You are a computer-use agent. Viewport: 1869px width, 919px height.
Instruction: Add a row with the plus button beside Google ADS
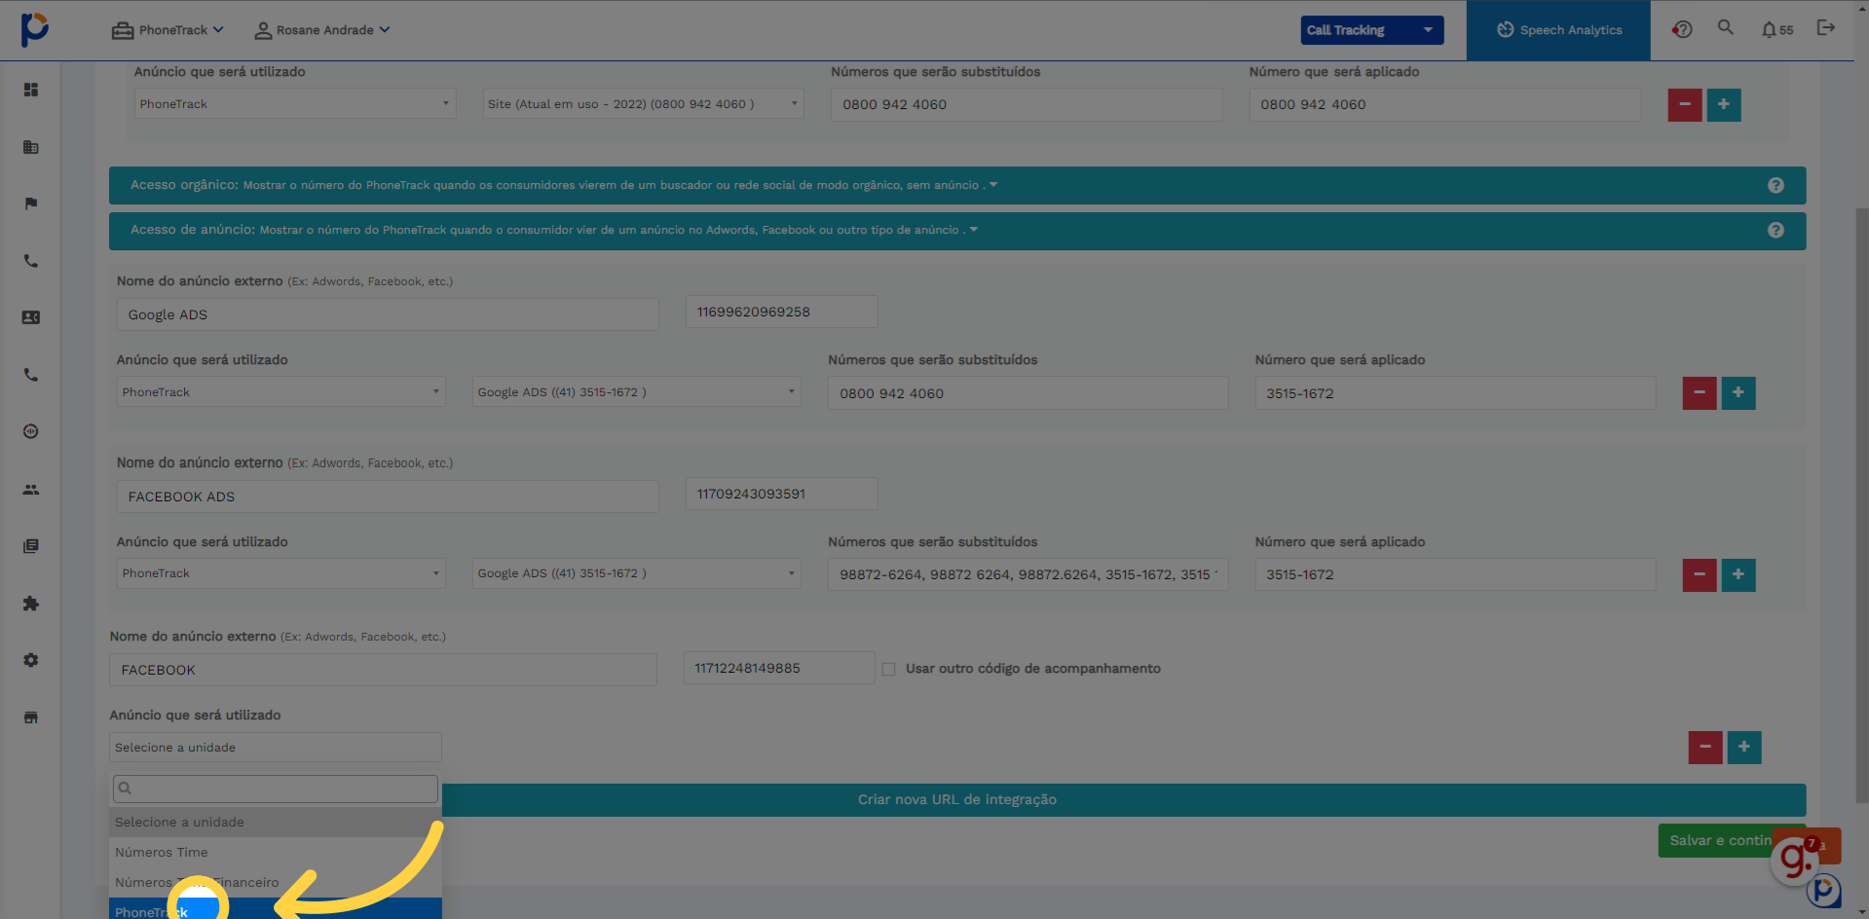(1738, 392)
